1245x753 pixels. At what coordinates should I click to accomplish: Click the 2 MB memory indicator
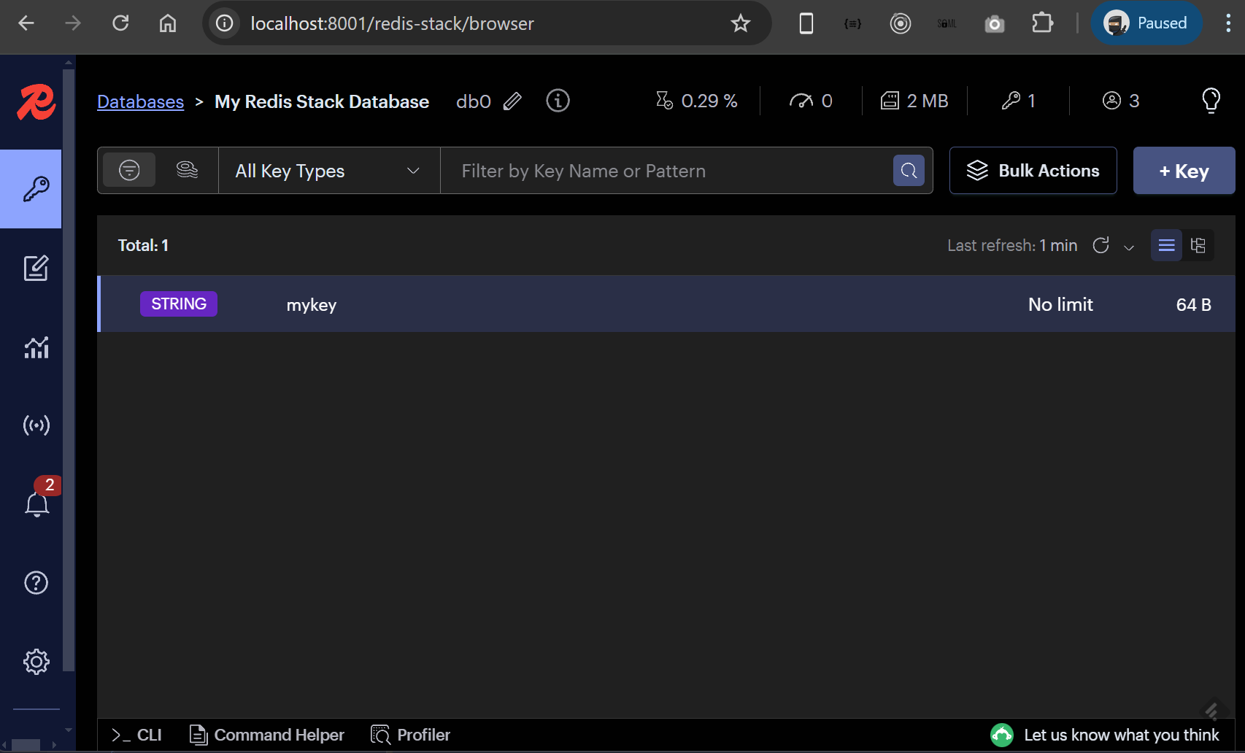click(914, 101)
